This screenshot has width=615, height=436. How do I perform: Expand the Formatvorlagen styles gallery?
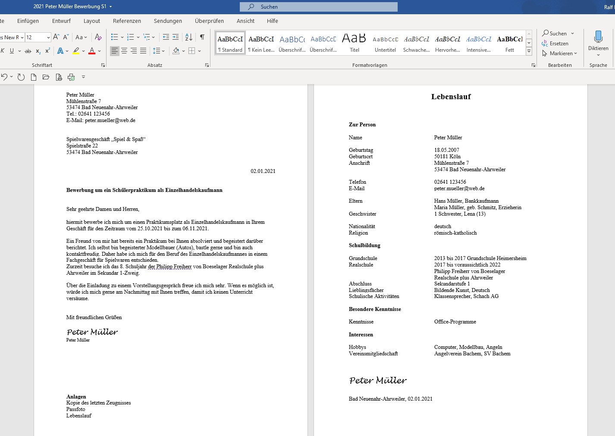(x=529, y=51)
